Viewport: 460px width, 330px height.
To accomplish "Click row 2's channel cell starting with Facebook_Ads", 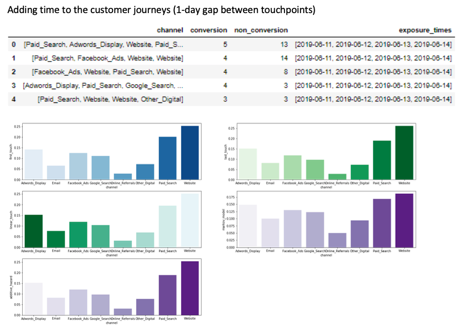I will 107,72.
